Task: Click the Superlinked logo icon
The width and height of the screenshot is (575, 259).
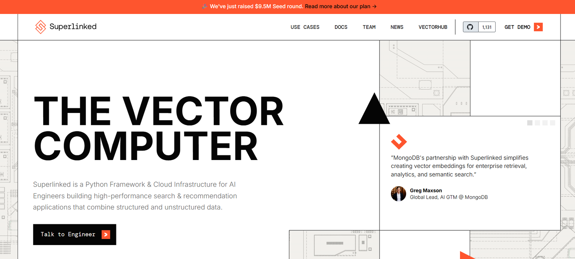Action: pyautogui.click(x=41, y=27)
